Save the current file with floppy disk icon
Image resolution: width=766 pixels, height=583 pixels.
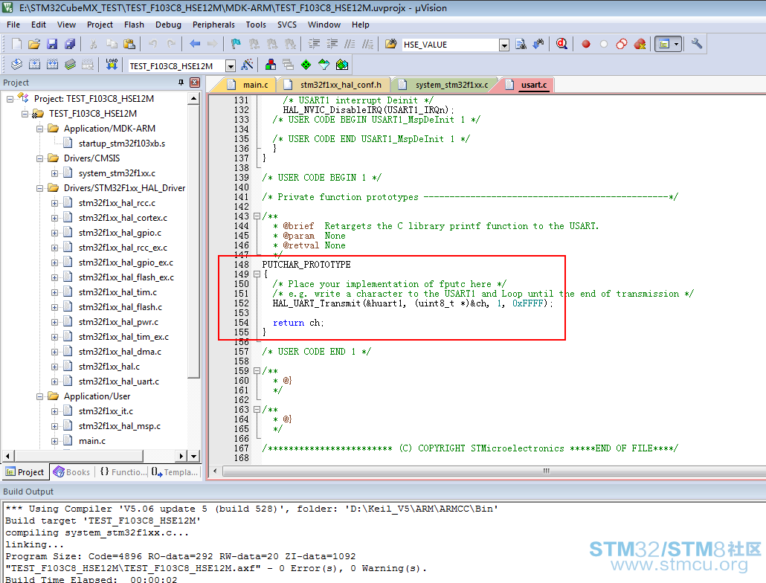click(x=52, y=44)
